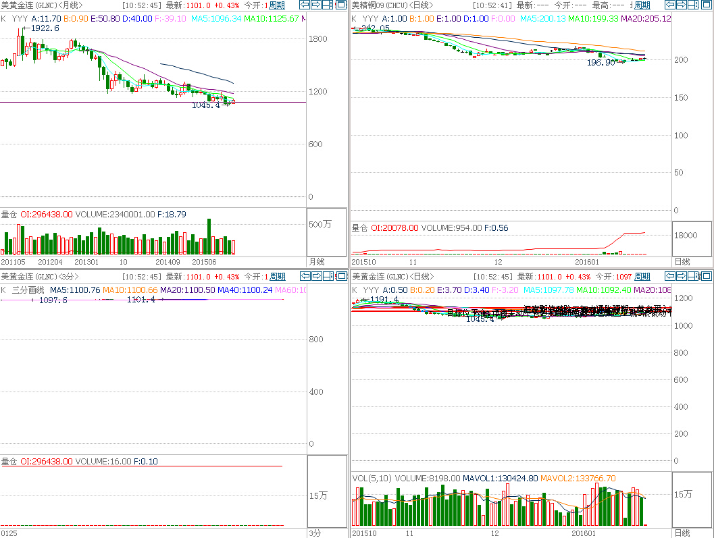Image resolution: width=714 pixels, height=538 pixels.
Task: Open 周期 period menu in the monthly GLNC chart
Action: [278, 5]
